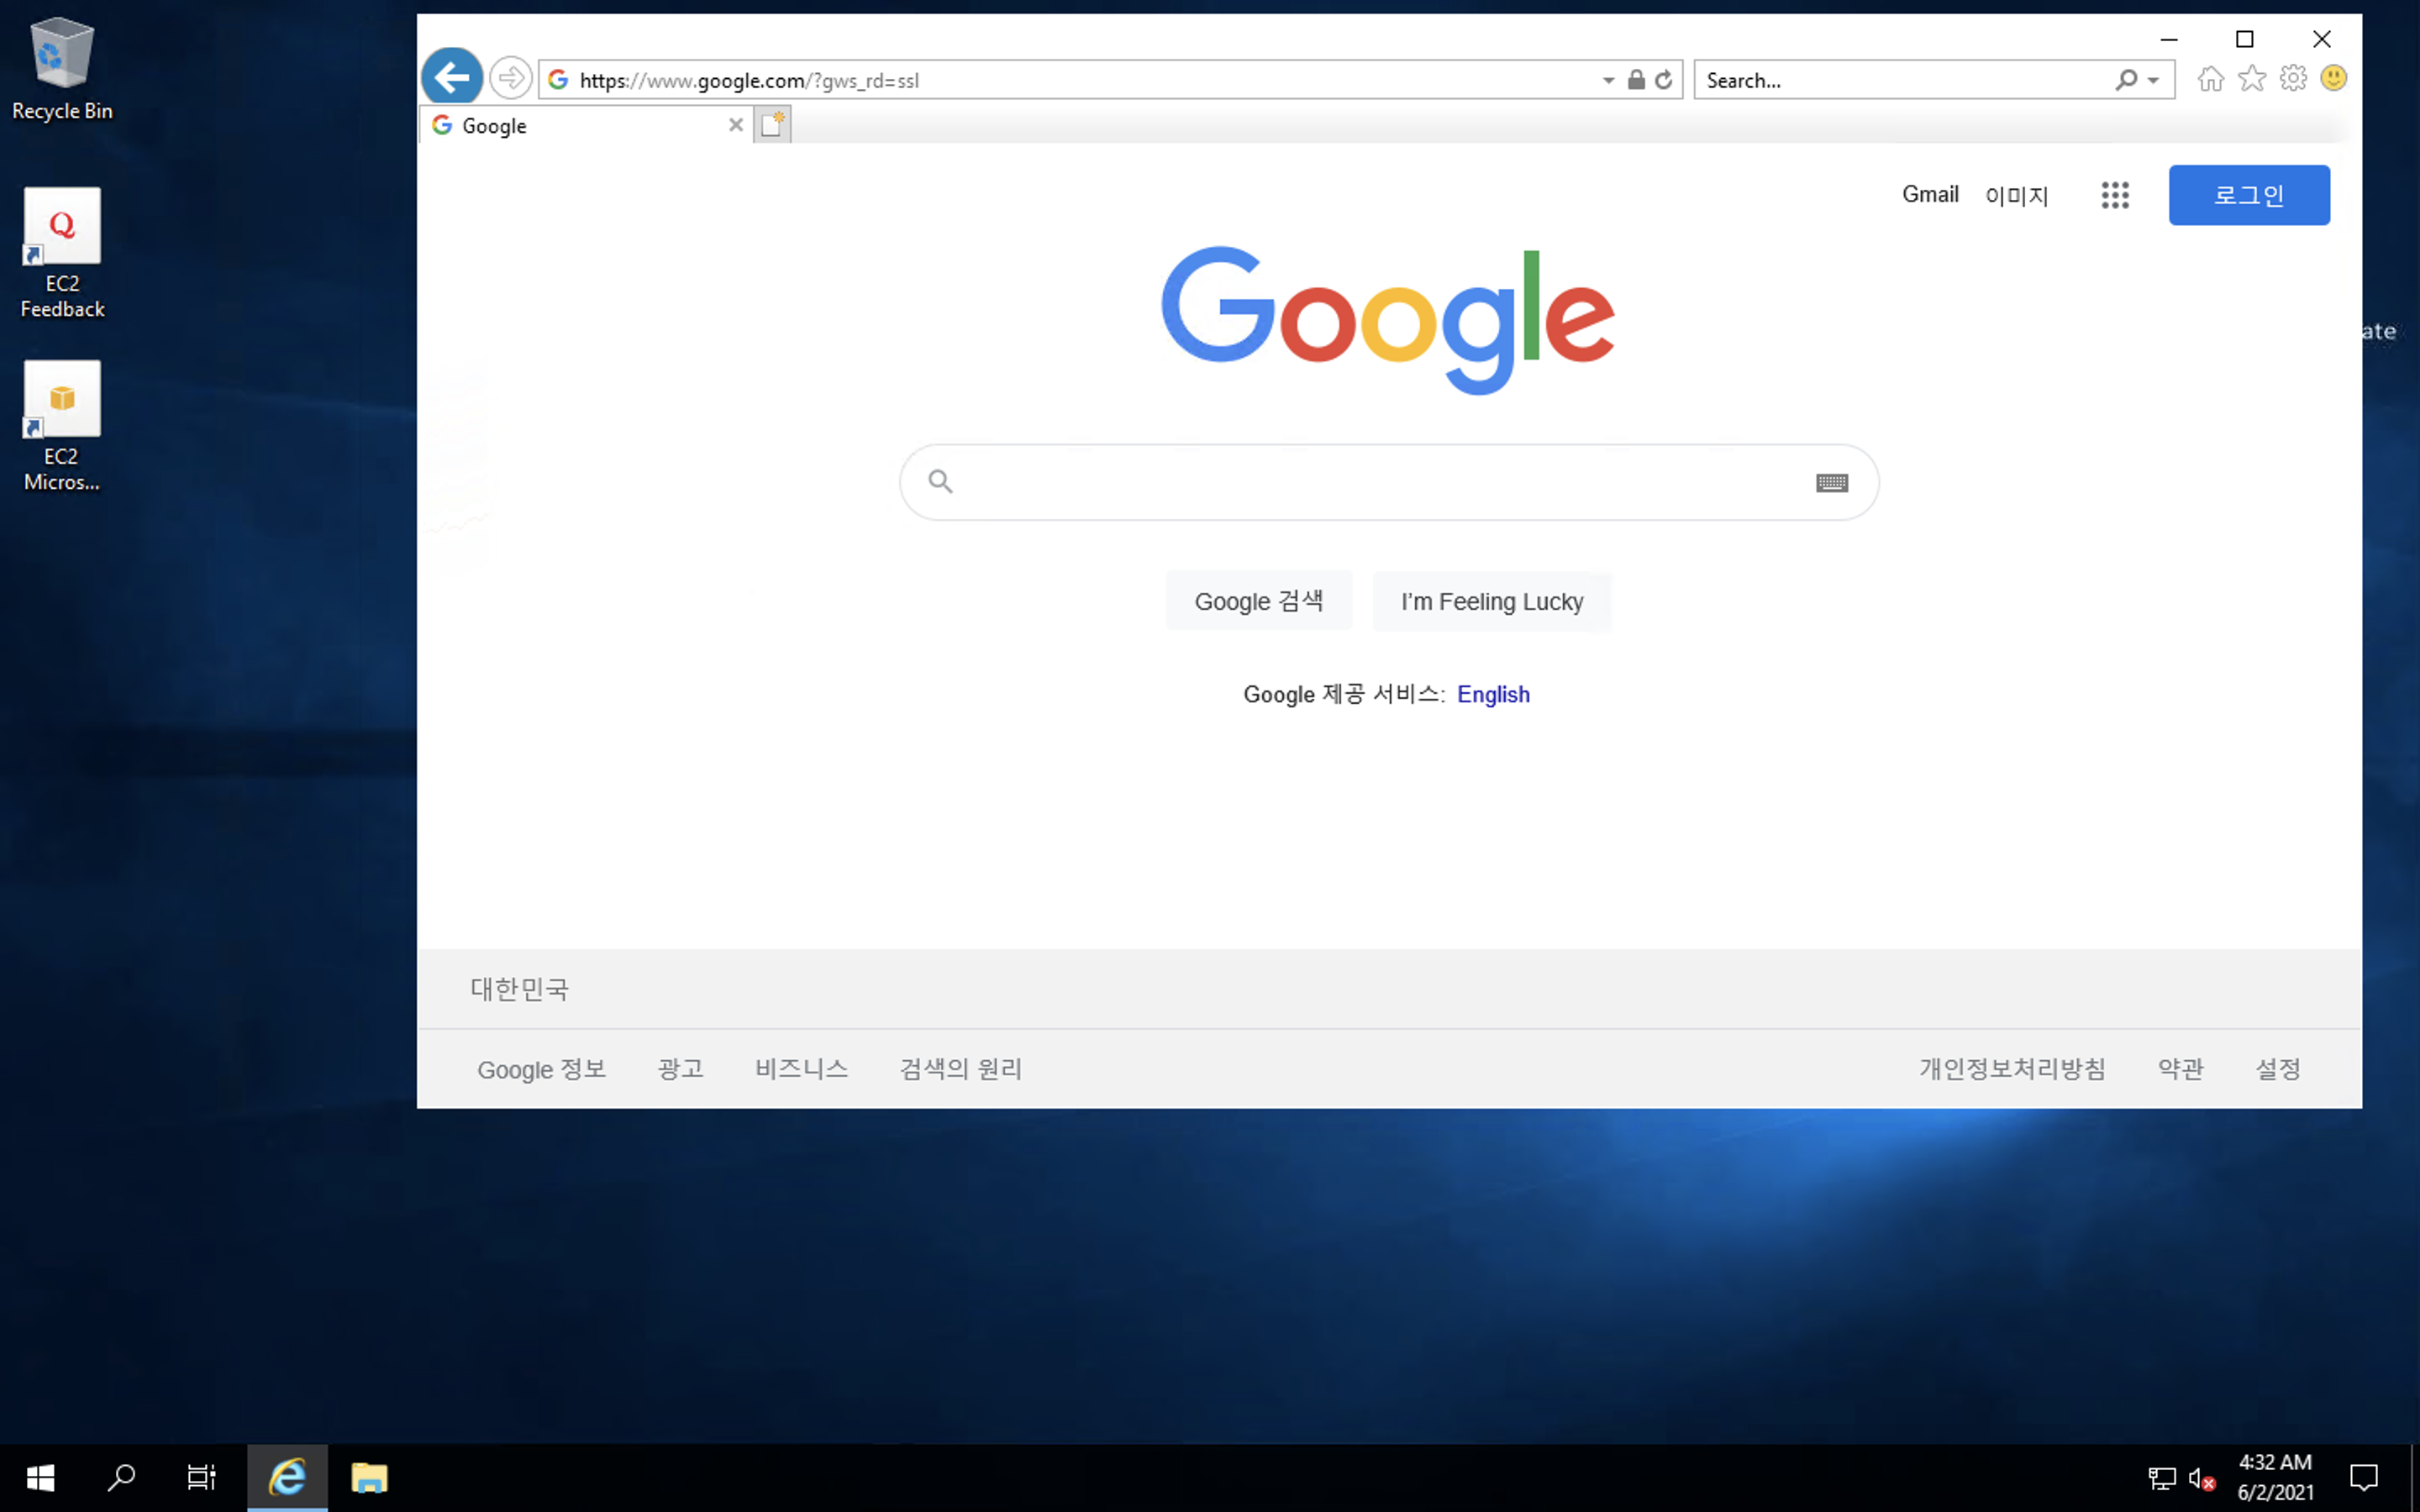Open the Google apps grid icon

pyautogui.click(x=2115, y=195)
